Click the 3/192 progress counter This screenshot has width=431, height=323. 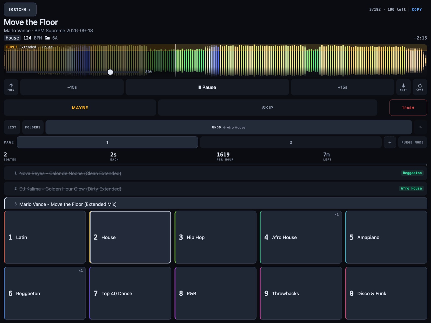(x=375, y=9)
